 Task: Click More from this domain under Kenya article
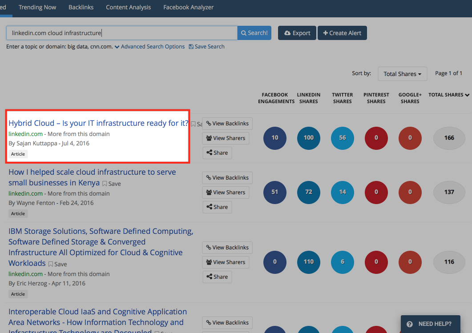pyautogui.click(x=79, y=193)
